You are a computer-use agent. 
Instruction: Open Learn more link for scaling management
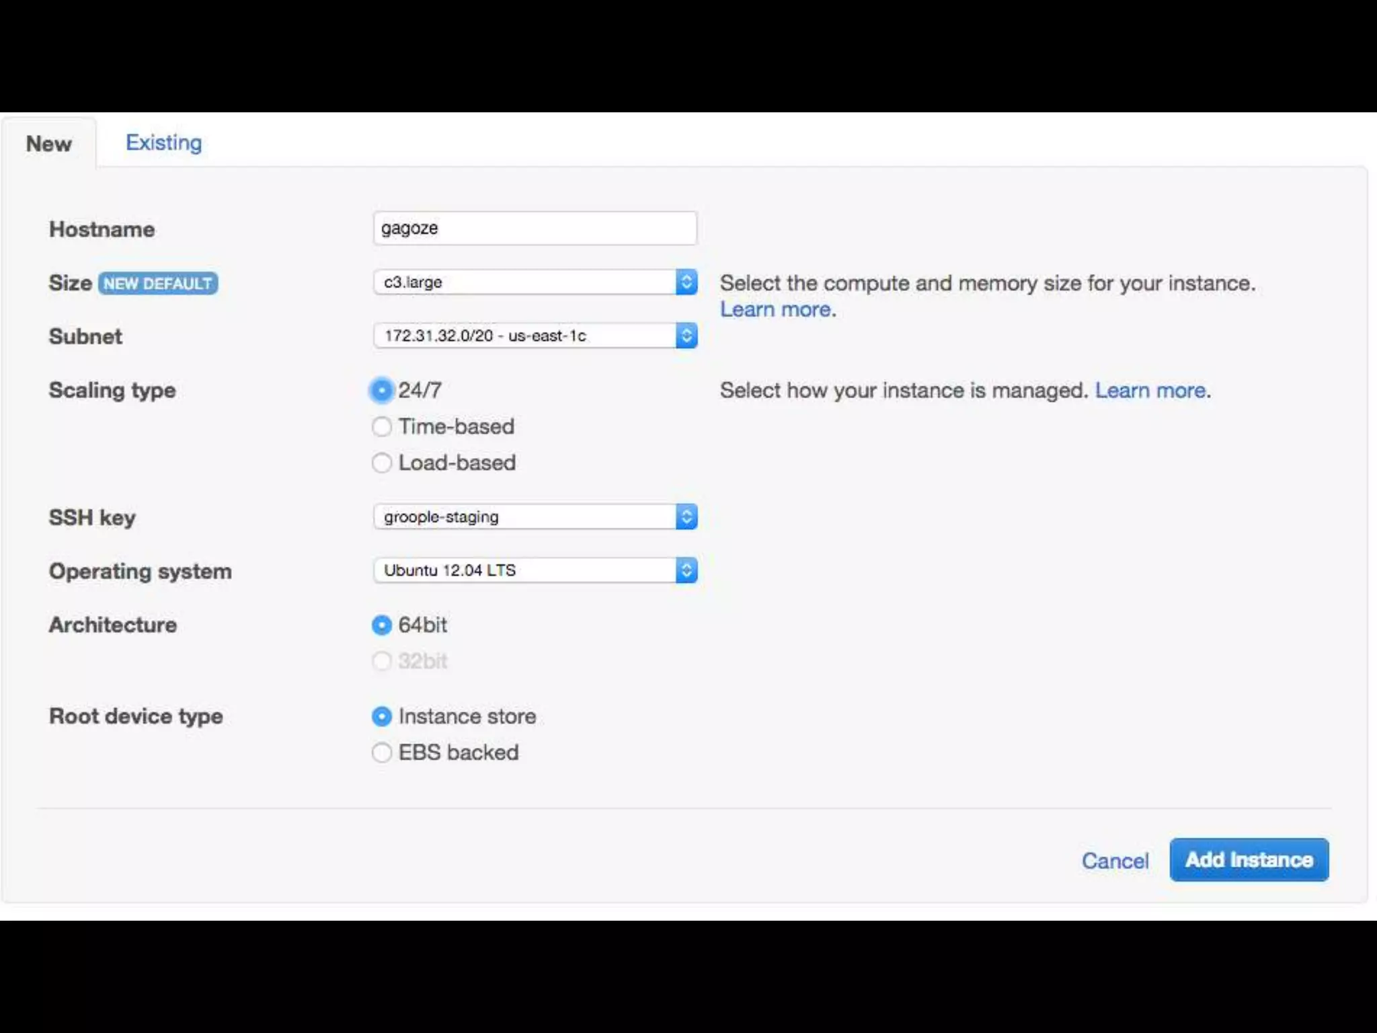(1151, 390)
